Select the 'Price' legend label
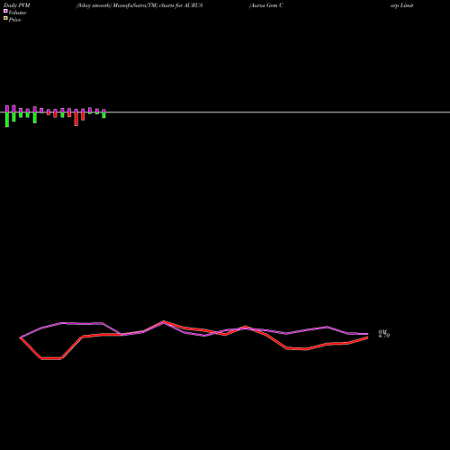Image resolution: width=450 pixels, height=450 pixels. 14,20
